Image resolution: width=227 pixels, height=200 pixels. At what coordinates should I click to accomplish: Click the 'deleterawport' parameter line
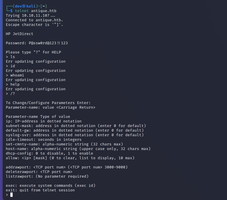click(x=39, y=172)
